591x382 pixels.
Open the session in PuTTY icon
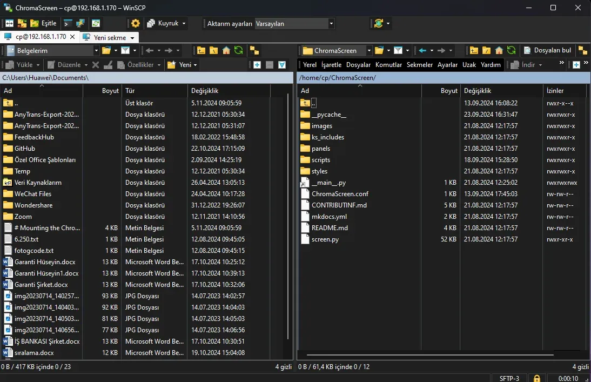pos(80,23)
